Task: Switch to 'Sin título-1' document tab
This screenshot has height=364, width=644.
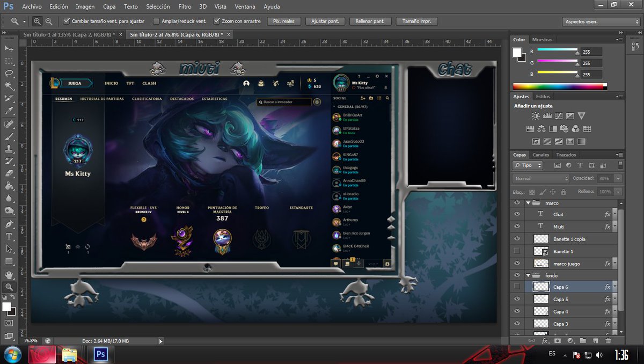Action: click(69, 34)
